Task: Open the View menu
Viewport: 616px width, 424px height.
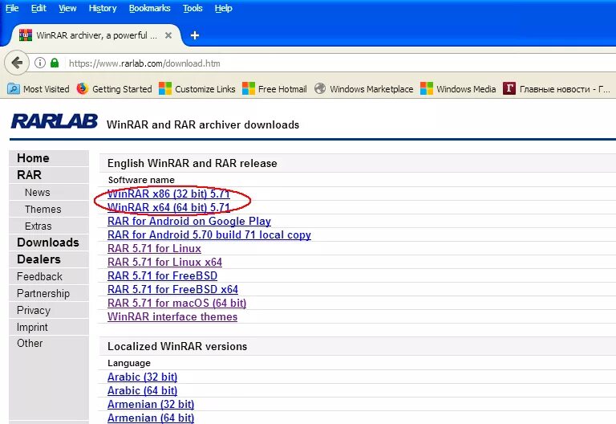Action: pyautogui.click(x=67, y=8)
